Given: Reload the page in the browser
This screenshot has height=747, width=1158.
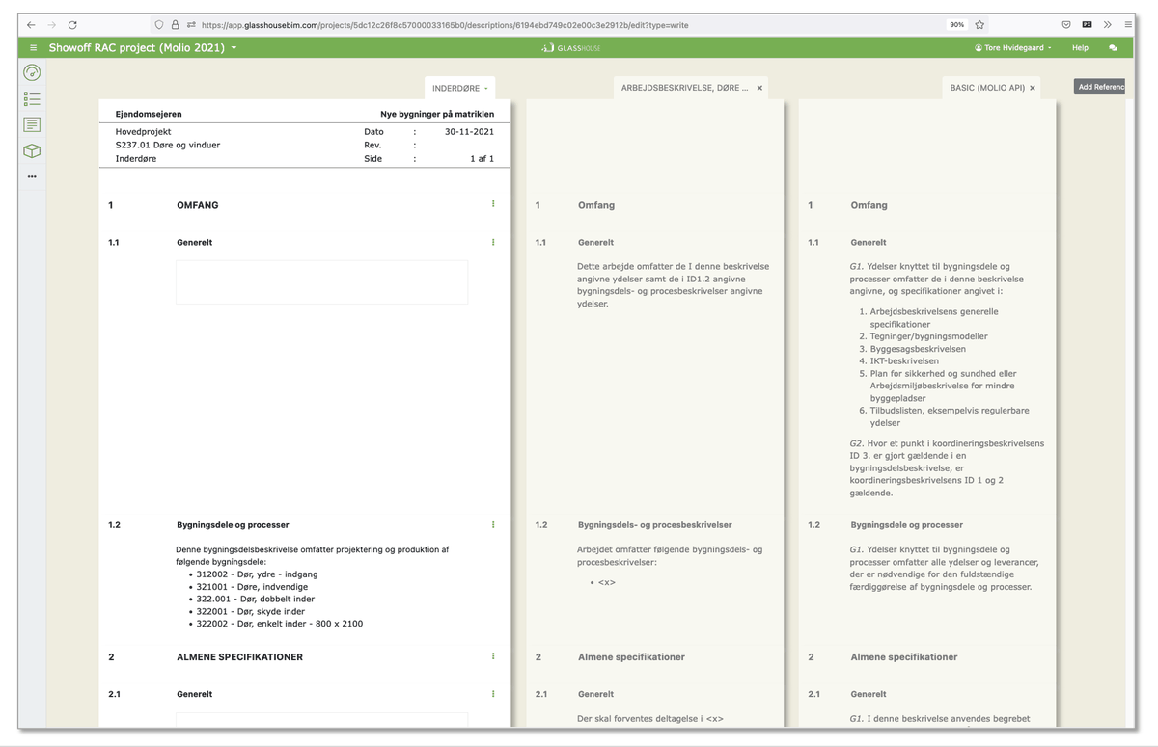Looking at the screenshot, I should pyautogui.click(x=72, y=24).
